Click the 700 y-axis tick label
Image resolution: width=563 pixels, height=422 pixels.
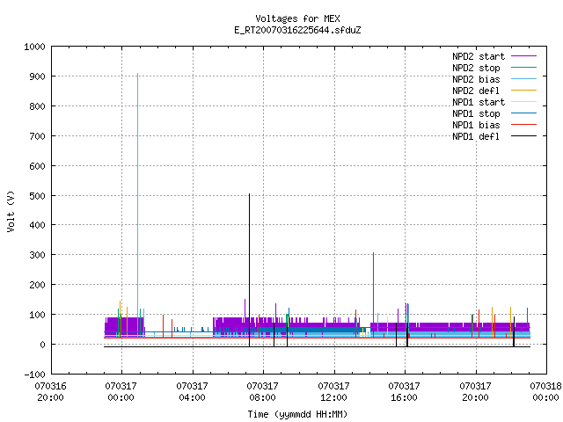click(x=37, y=136)
